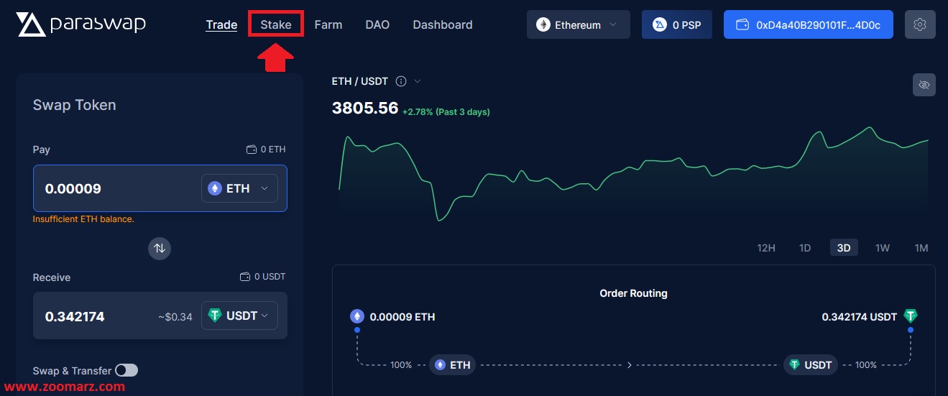The image size is (948, 396).
Task: Open the Farm tab
Action: click(x=328, y=24)
